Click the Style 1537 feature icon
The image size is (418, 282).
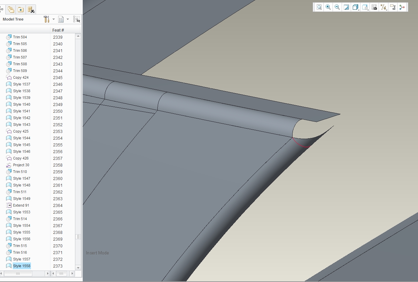click(9, 84)
